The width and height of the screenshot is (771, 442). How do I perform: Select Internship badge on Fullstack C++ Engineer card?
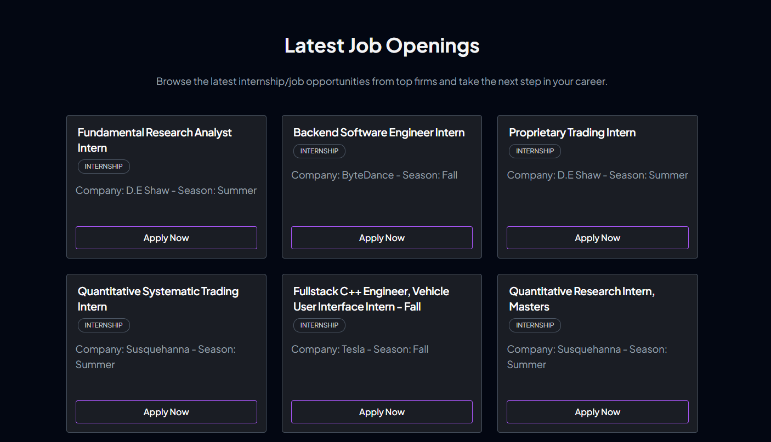[319, 325]
